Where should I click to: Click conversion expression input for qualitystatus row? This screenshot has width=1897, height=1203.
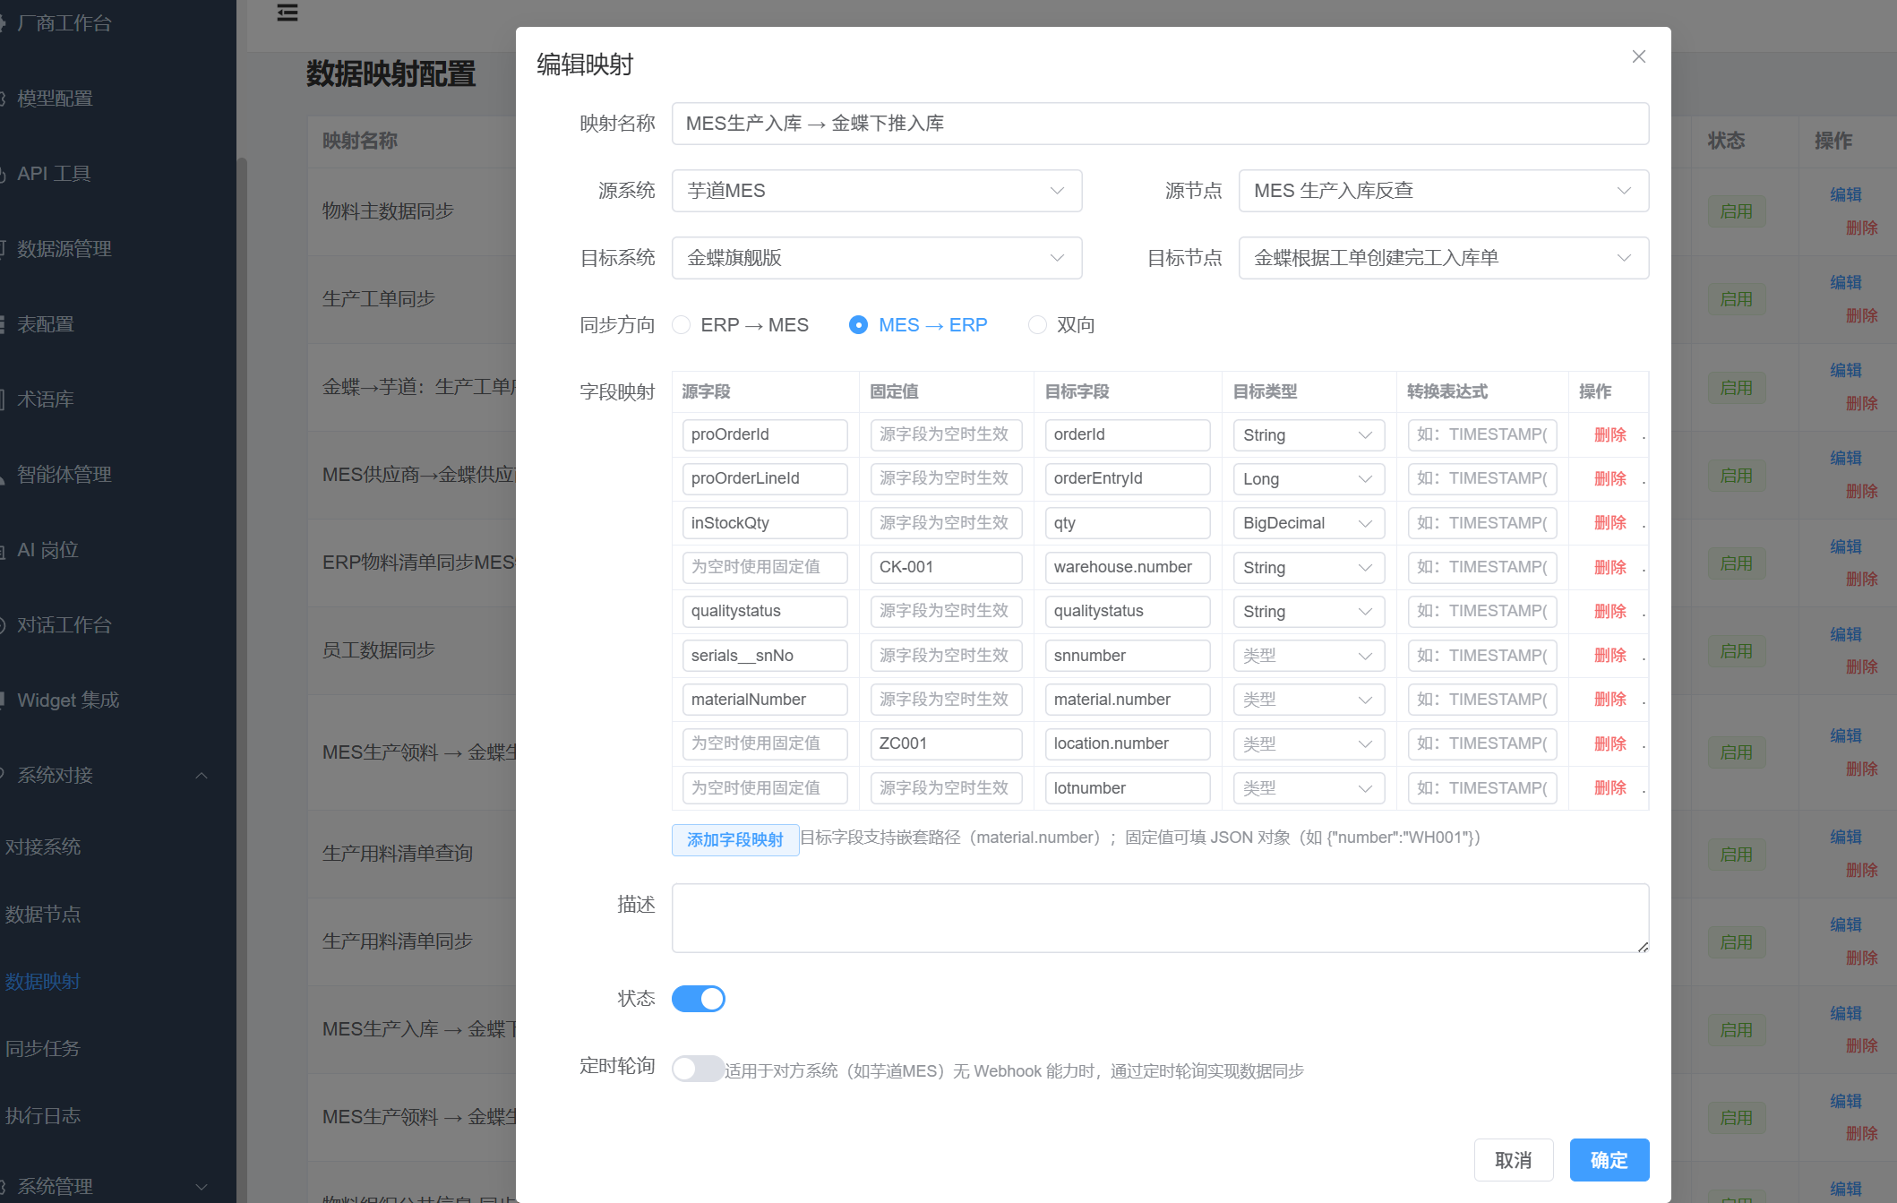(1482, 612)
